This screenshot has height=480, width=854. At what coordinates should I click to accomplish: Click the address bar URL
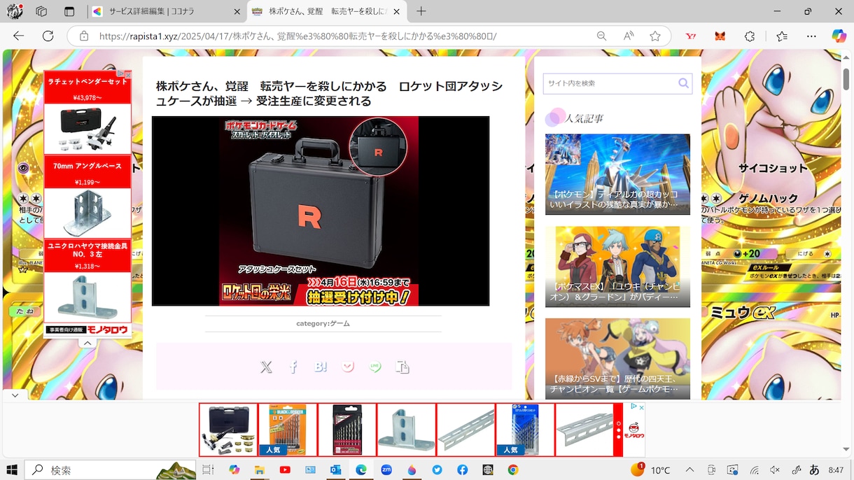pos(298,36)
